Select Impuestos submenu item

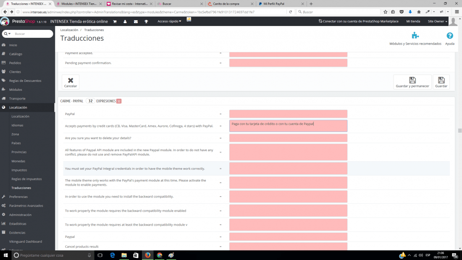point(19,170)
